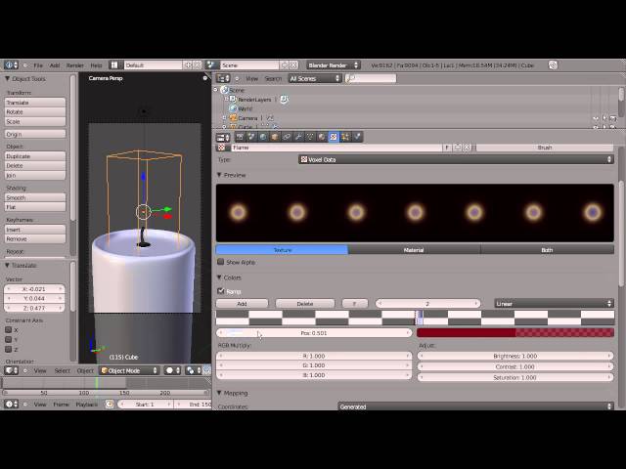
Task: Click the RenderLayers icon in the outliner
Action: coord(233,99)
